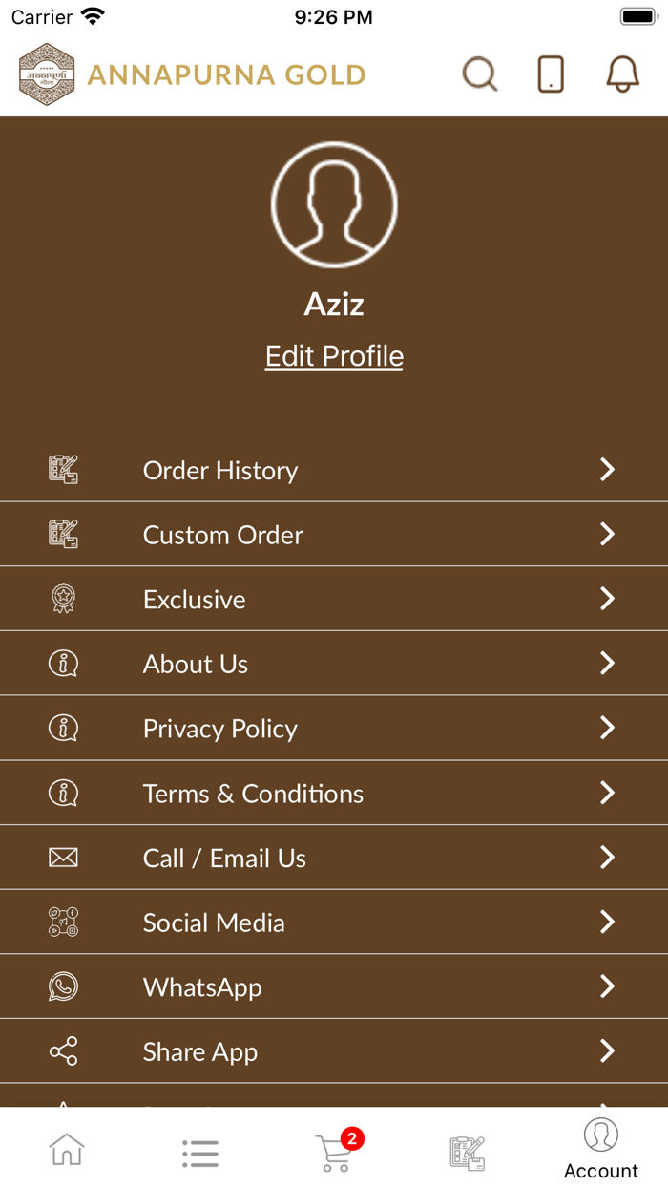Image resolution: width=668 pixels, height=1188 pixels.
Task: Tap the profile avatar picture
Action: (334, 204)
